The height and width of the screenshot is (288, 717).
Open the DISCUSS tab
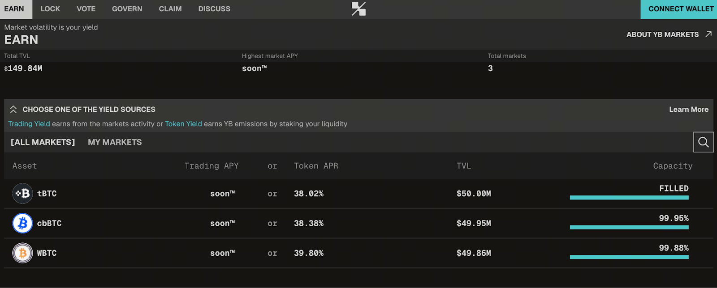tap(214, 9)
